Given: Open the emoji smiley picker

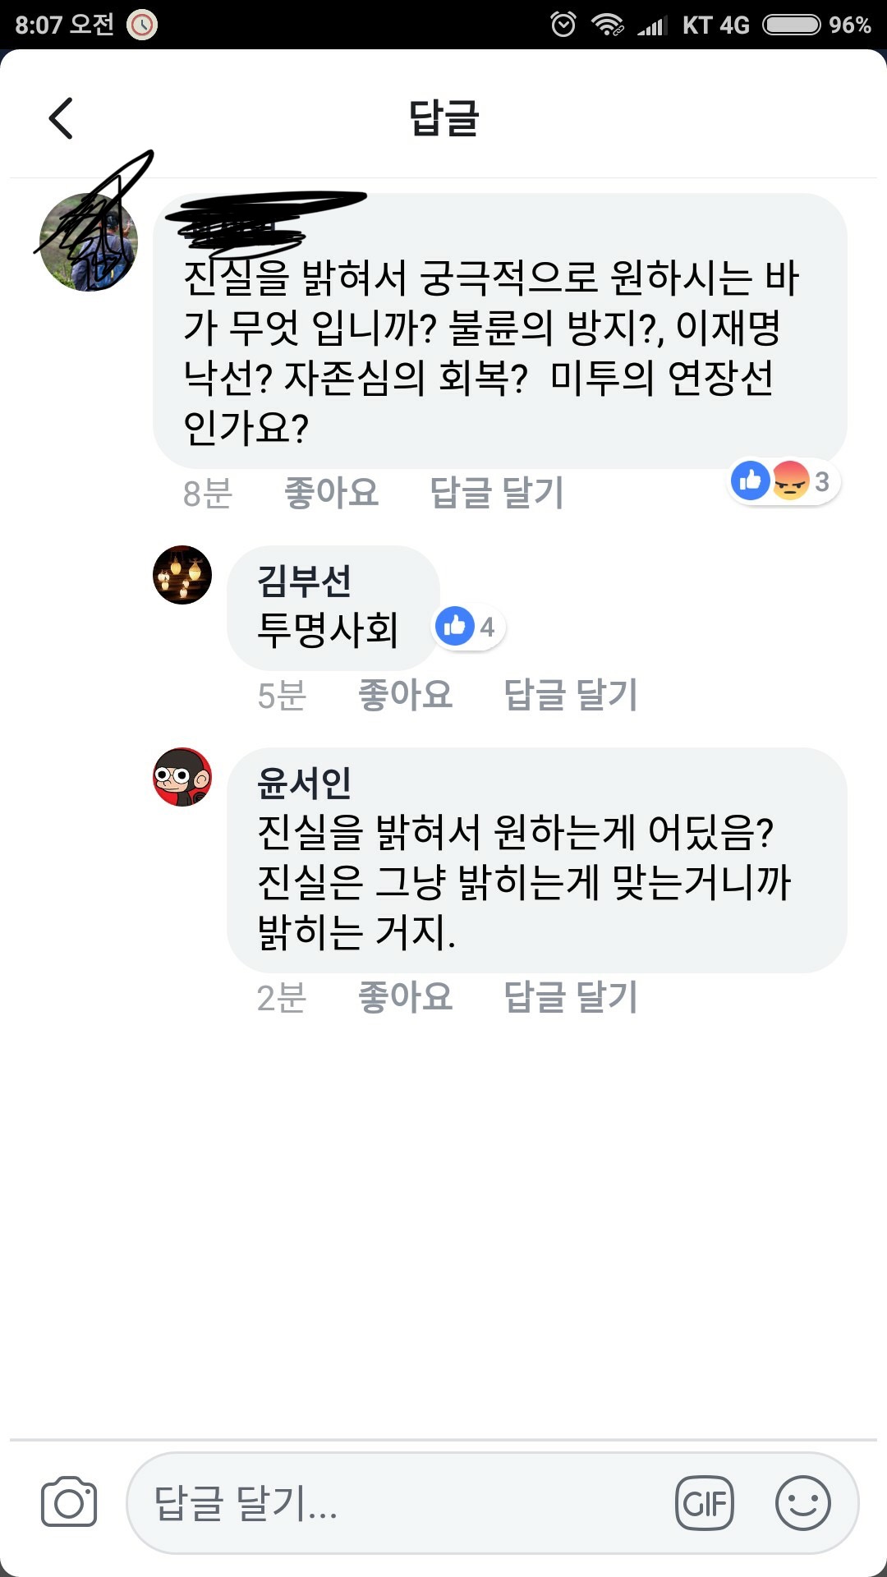Looking at the screenshot, I should [x=802, y=1503].
